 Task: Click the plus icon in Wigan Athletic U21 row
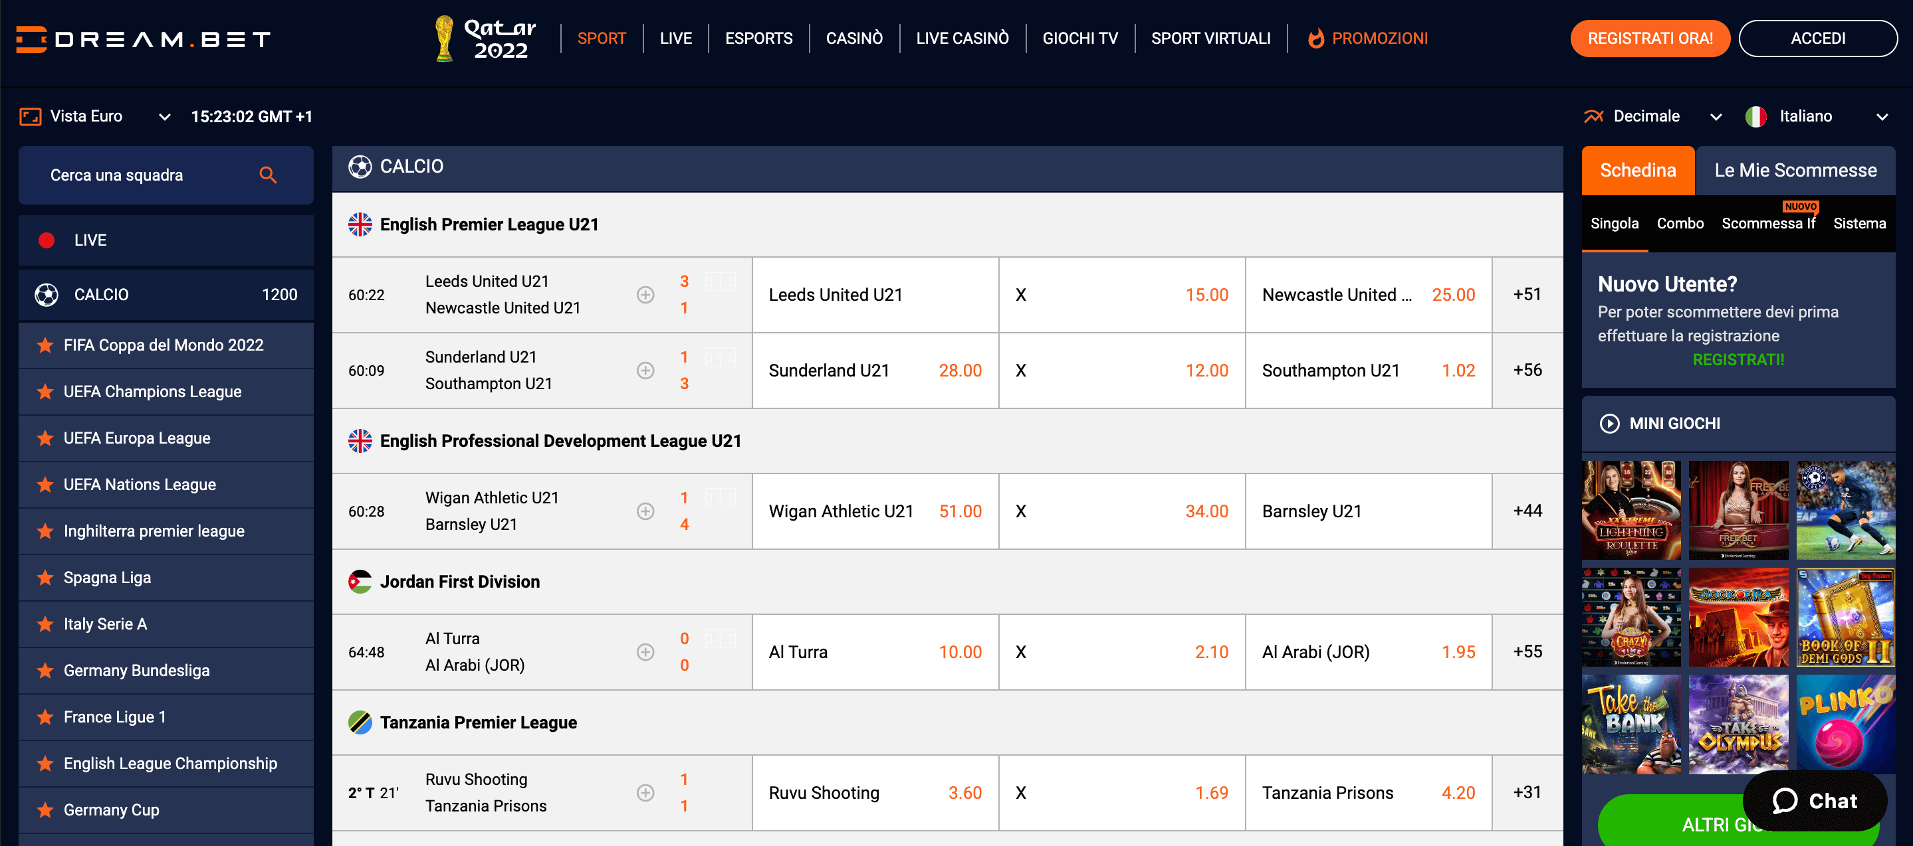tap(645, 511)
